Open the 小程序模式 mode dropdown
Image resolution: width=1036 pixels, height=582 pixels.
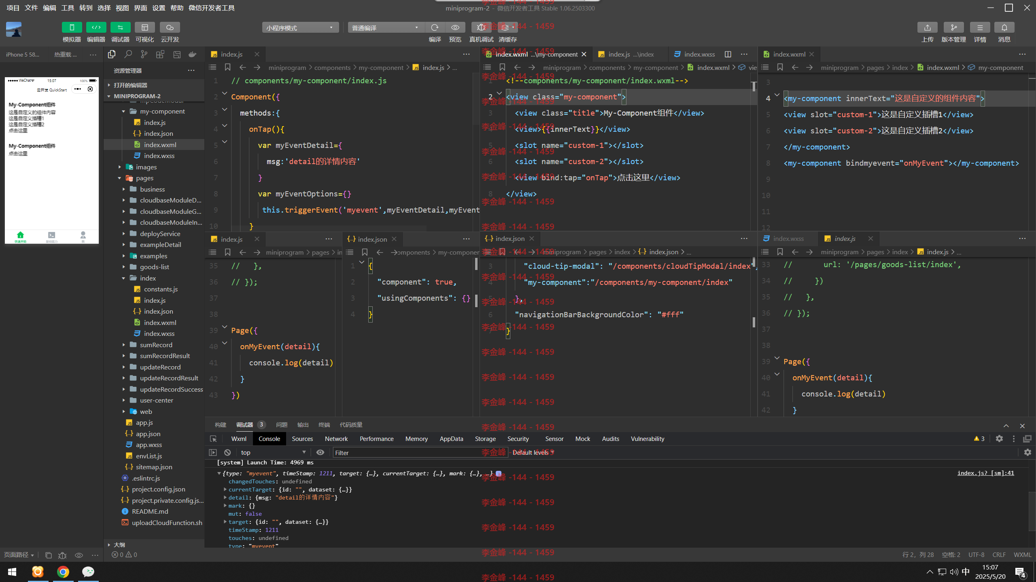[300, 27]
